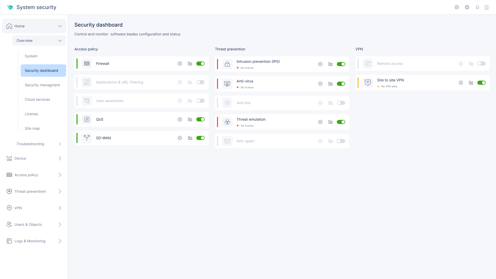The width and height of the screenshot is (496, 279).
Task: Open Site map link in sidebar
Action: [32, 128]
